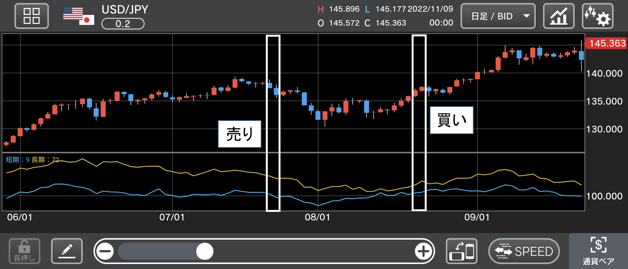
Task: Click the open value 145.572
Action: (344, 23)
